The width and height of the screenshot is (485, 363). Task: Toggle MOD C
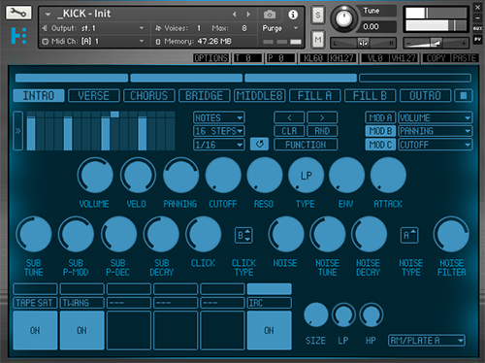coord(380,145)
